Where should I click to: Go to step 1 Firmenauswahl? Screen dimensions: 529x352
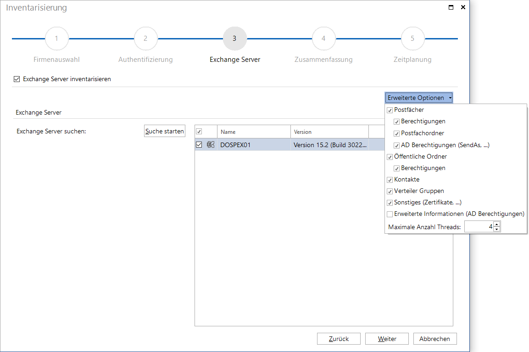coord(57,38)
